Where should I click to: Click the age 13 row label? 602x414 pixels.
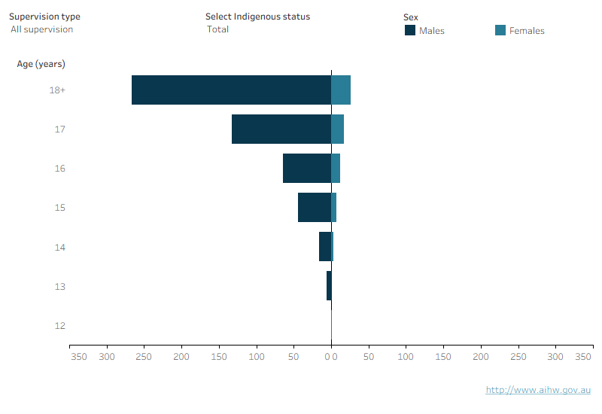pos(60,287)
